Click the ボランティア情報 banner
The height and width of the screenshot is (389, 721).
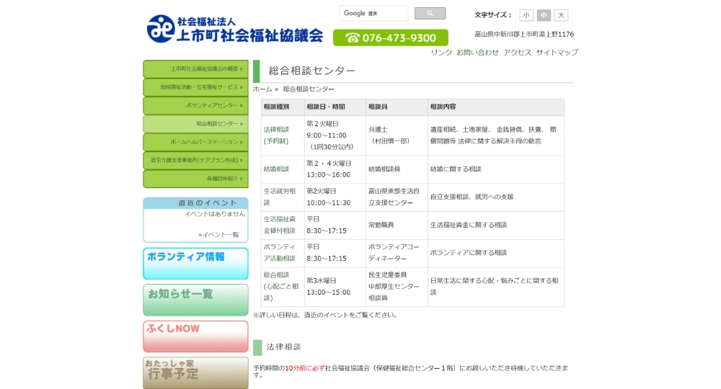195,264
